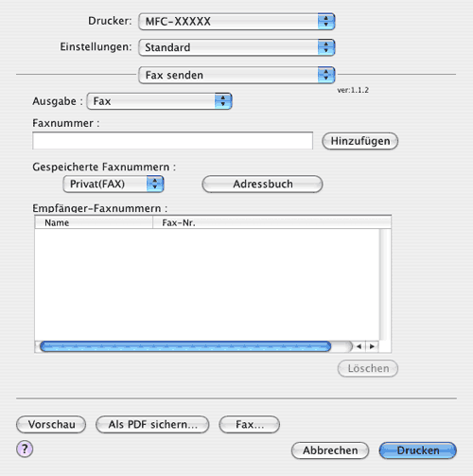Open the Adressbuch button
Viewport: 473px width, 476px height.
tap(262, 184)
